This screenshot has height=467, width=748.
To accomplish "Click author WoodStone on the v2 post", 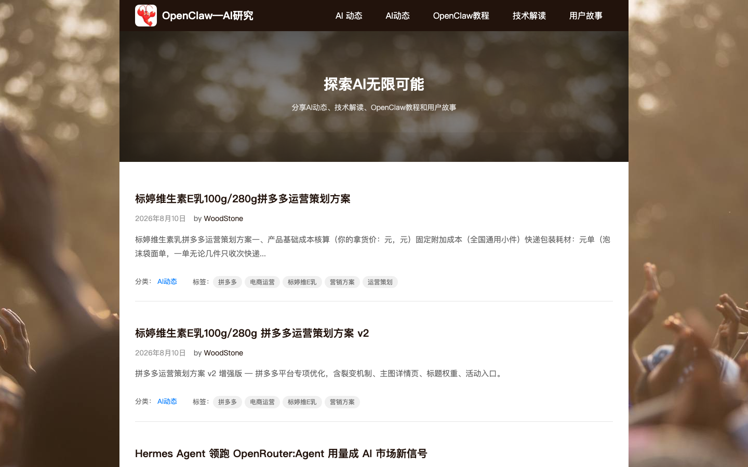I will point(223,353).
